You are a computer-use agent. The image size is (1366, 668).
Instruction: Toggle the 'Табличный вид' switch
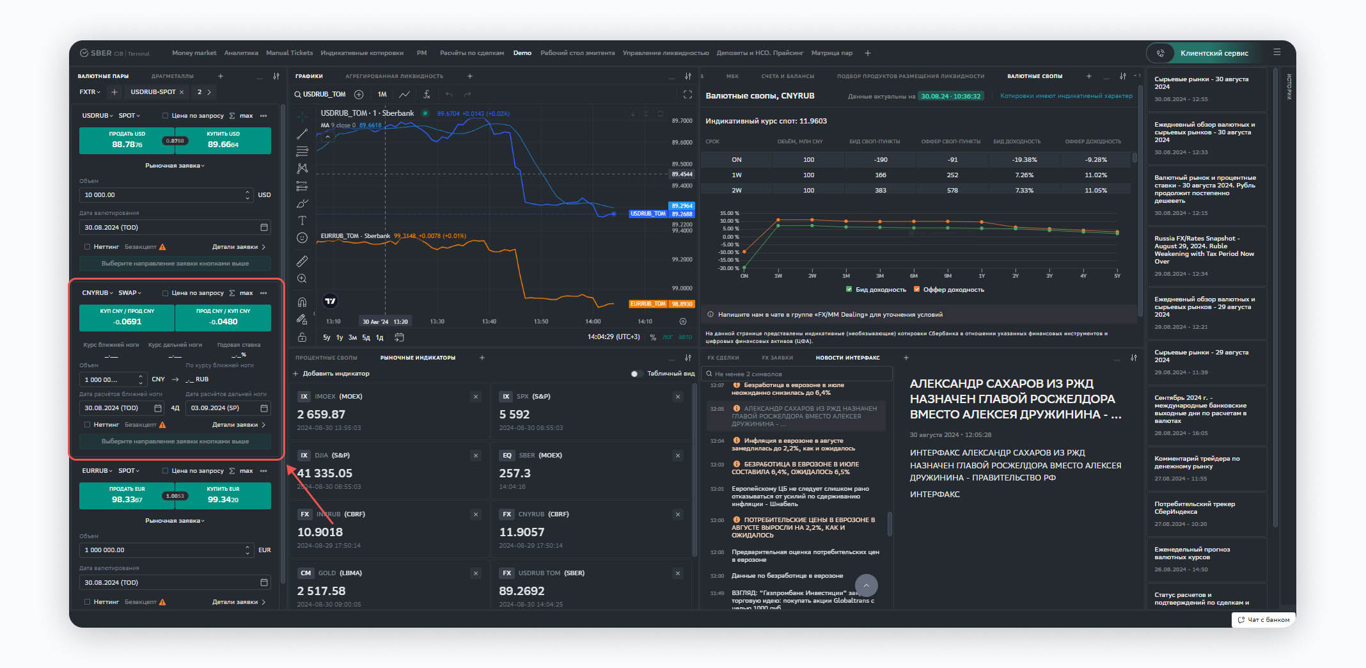pyautogui.click(x=636, y=374)
